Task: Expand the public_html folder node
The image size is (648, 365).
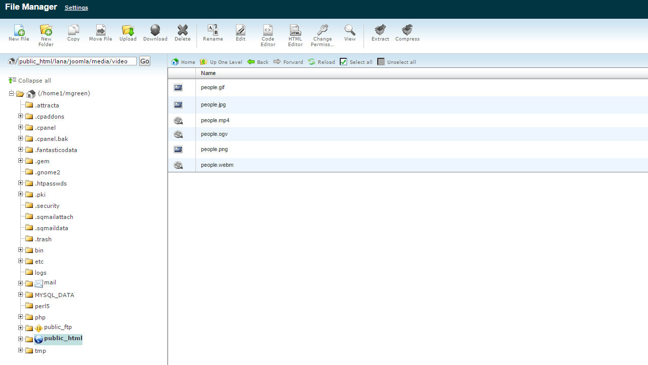Action: coord(21,339)
